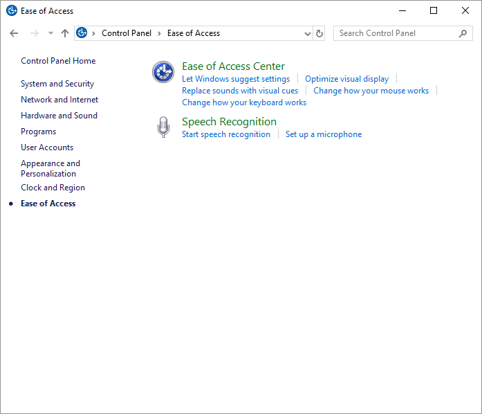
Task: Expand chevron between Control Panel and Ease of Access
Action: coord(159,33)
